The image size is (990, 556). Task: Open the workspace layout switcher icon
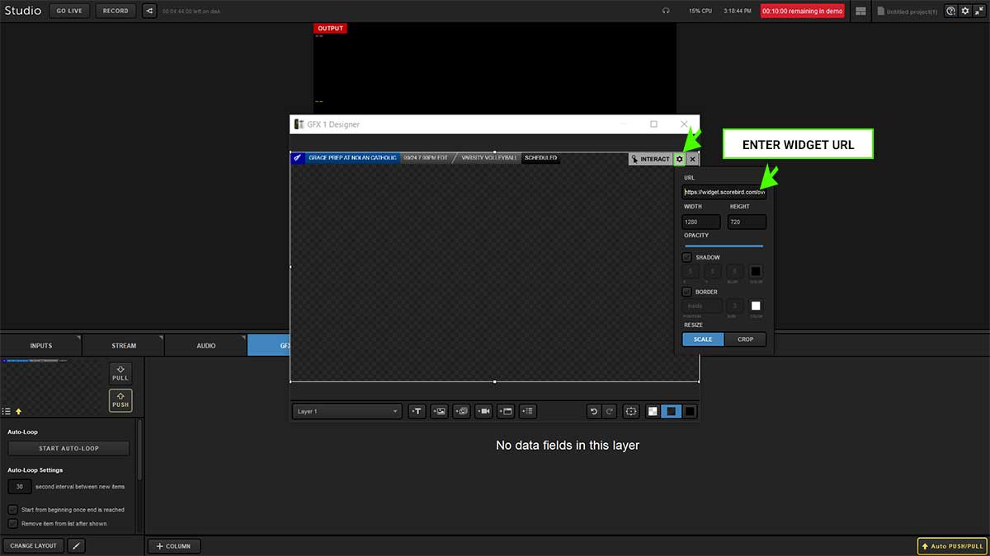(x=860, y=11)
